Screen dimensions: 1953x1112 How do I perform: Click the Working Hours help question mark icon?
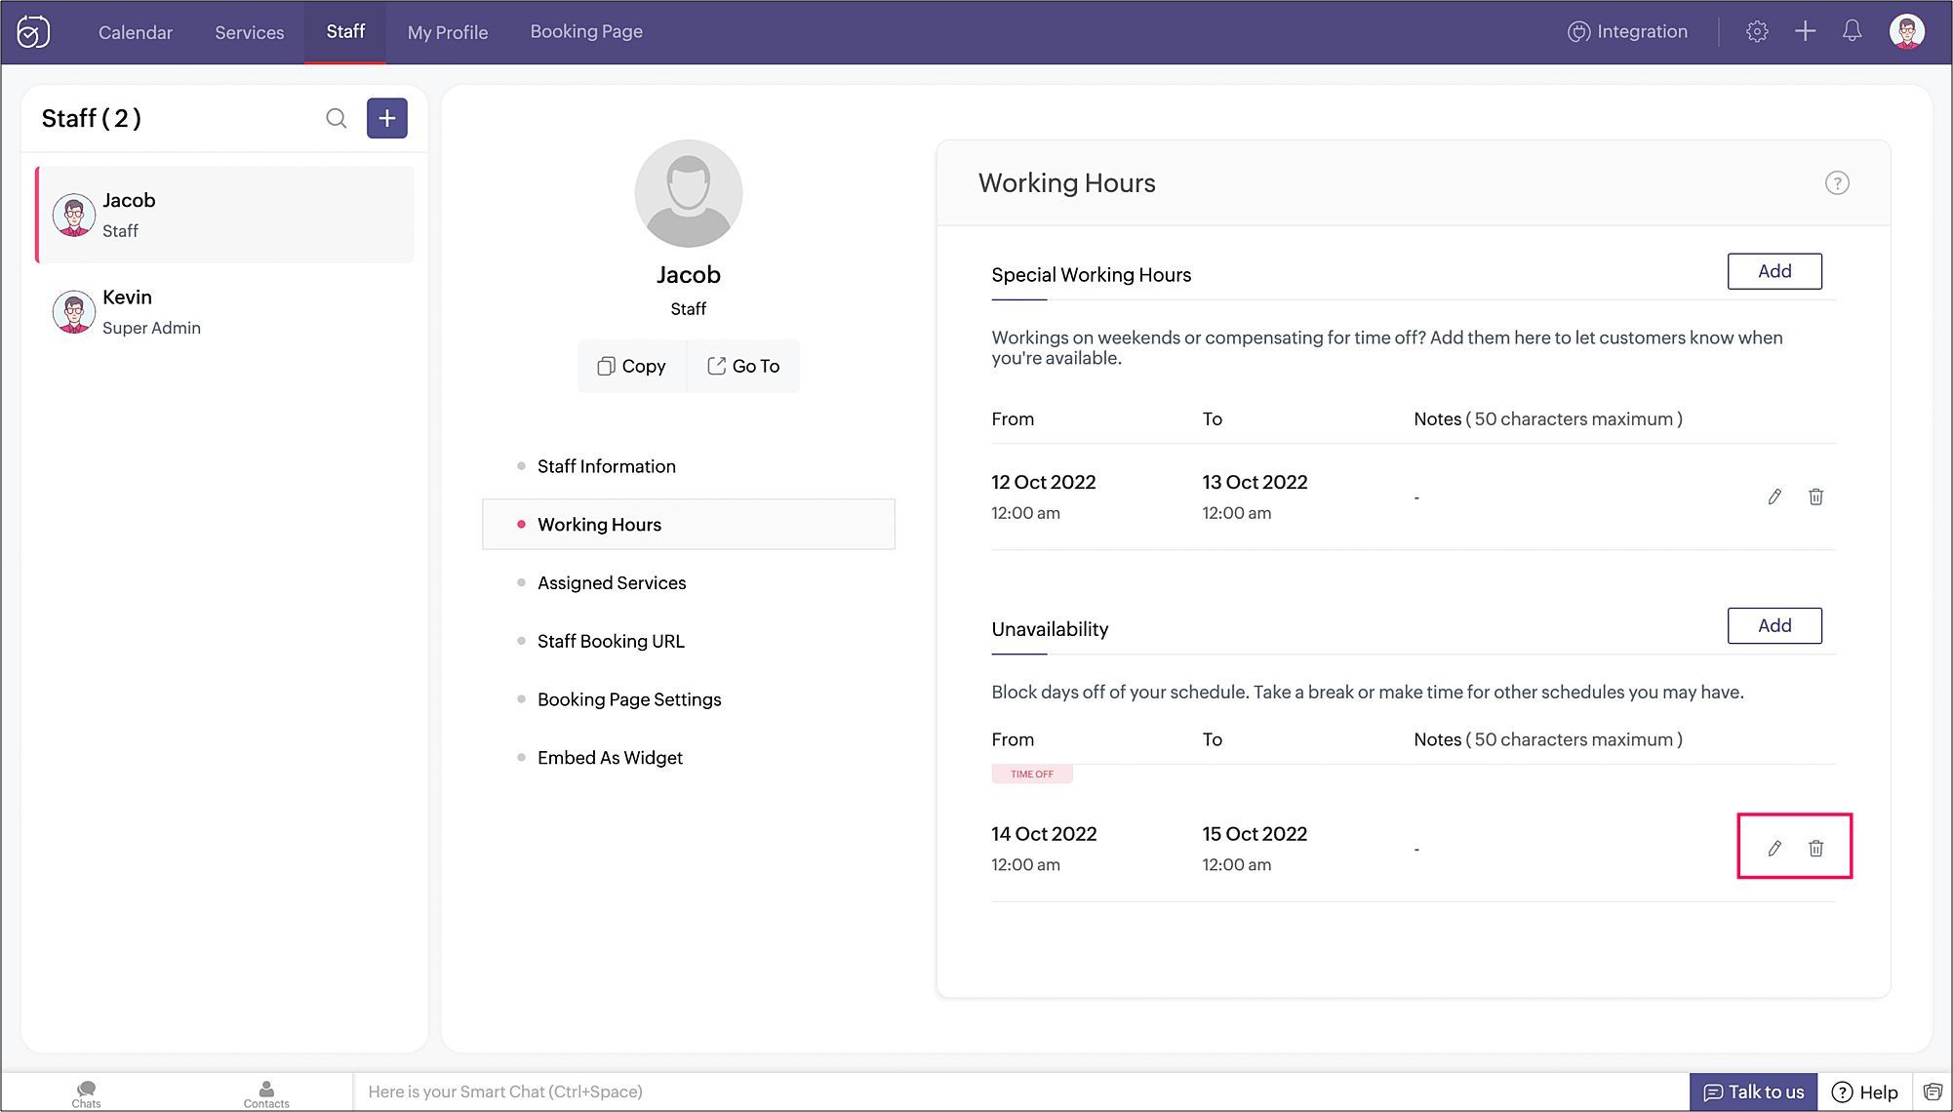click(1837, 183)
